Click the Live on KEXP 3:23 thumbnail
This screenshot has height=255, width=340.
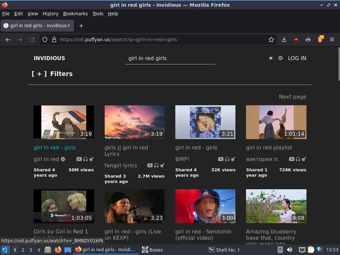(x=134, y=206)
